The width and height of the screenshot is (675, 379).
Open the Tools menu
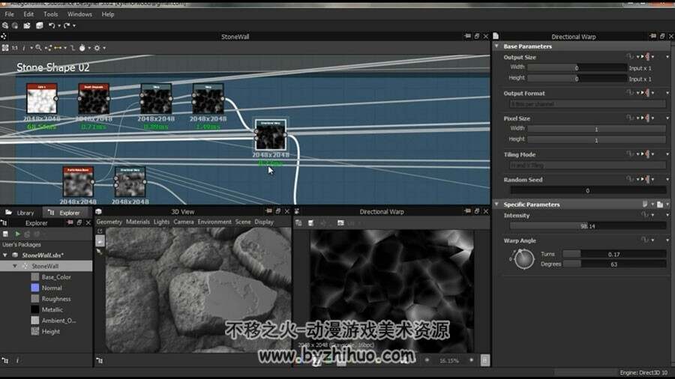tap(50, 14)
